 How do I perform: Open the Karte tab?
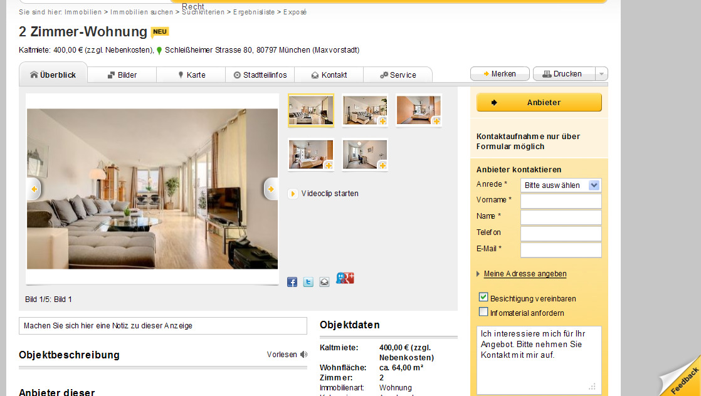tap(191, 75)
